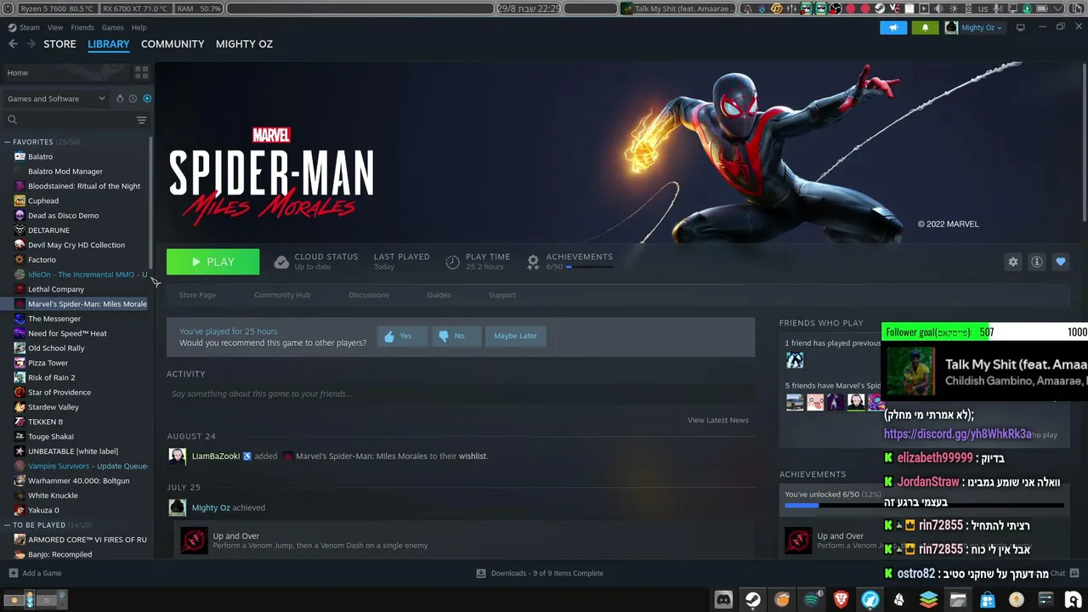Open Spotify from the taskbar
1088x612 pixels.
click(812, 599)
